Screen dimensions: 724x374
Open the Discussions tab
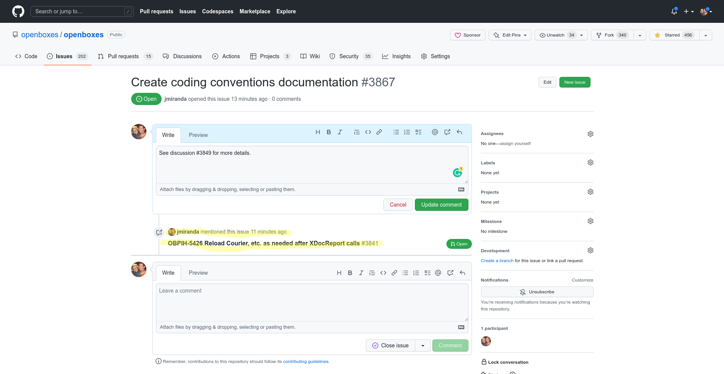[187, 56]
